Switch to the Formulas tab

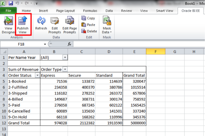pos(91,11)
